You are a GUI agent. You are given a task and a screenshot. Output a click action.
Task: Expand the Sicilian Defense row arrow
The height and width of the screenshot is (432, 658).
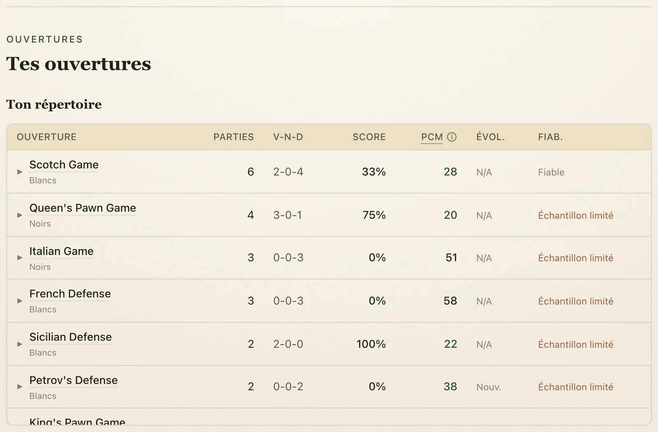point(20,344)
